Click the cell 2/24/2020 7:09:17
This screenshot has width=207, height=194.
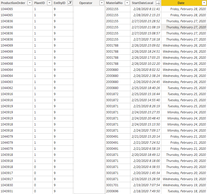point(146,130)
